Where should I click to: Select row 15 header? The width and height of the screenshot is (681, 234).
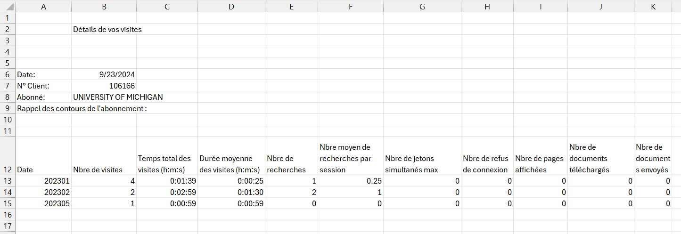pyautogui.click(x=8, y=203)
